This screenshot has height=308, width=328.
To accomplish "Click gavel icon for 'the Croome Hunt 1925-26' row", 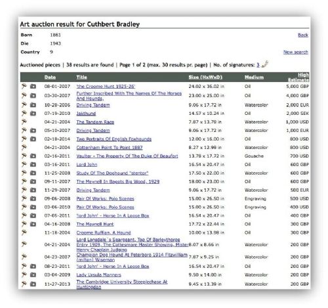I will coord(24,86).
